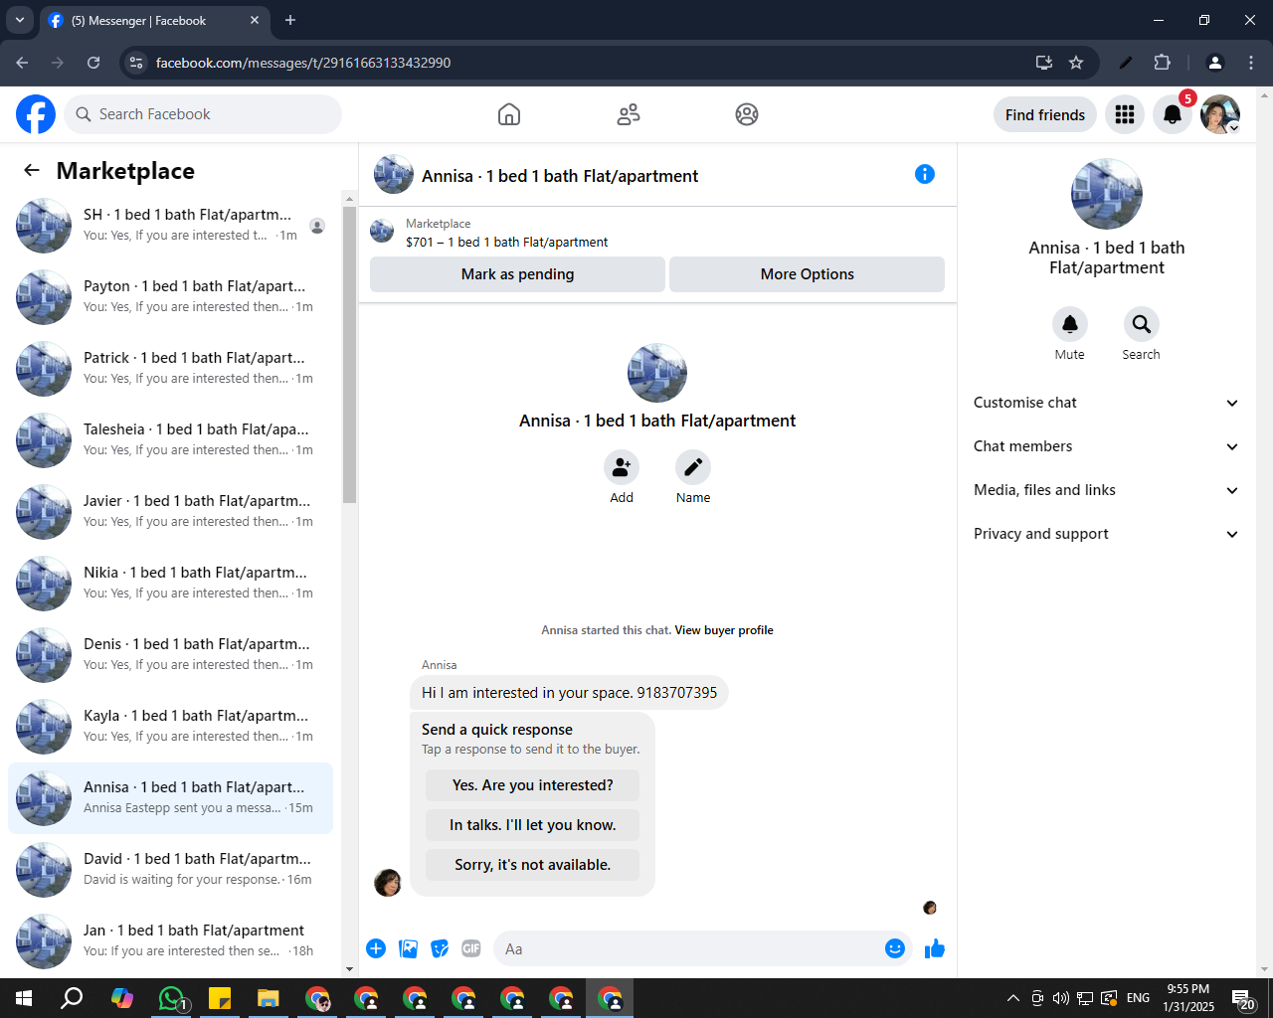Click the More Options button
Image resolution: width=1273 pixels, height=1018 pixels.
point(807,274)
